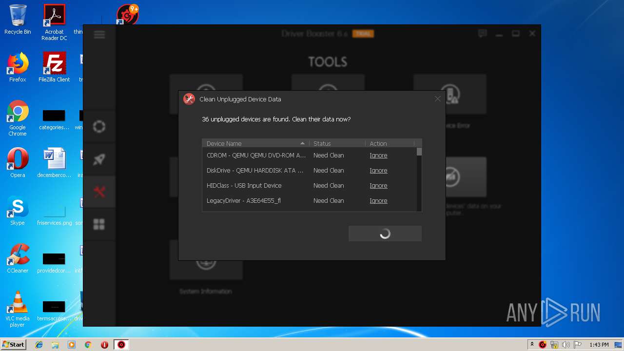This screenshot has height=351, width=624.
Task: Open Recycle Bin on the desktop
Action: tap(18, 19)
